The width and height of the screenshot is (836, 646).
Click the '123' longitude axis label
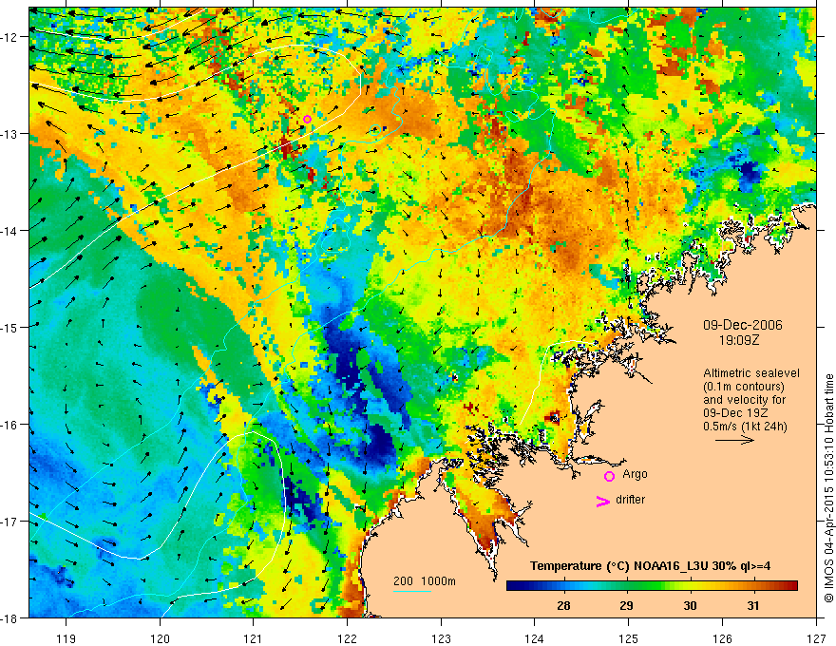click(x=441, y=638)
